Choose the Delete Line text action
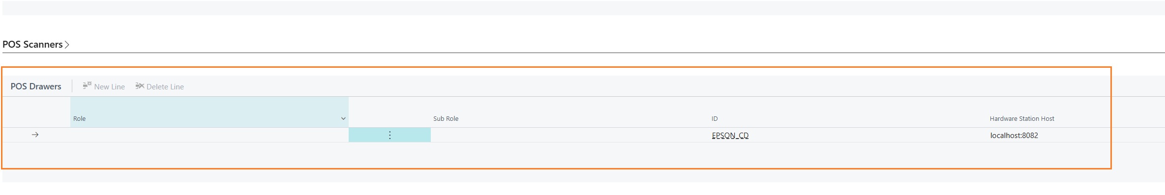Image resolution: width=1165 pixels, height=195 pixels. coord(165,87)
